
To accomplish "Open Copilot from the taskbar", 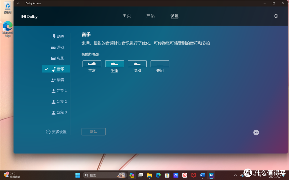I will (132, 175).
